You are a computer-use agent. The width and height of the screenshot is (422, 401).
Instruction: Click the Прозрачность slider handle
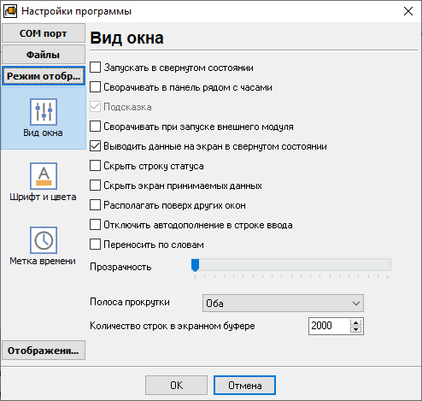point(195,265)
